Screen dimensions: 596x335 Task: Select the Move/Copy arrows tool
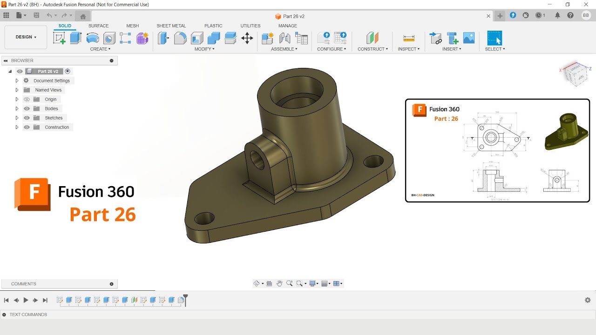tap(247, 38)
